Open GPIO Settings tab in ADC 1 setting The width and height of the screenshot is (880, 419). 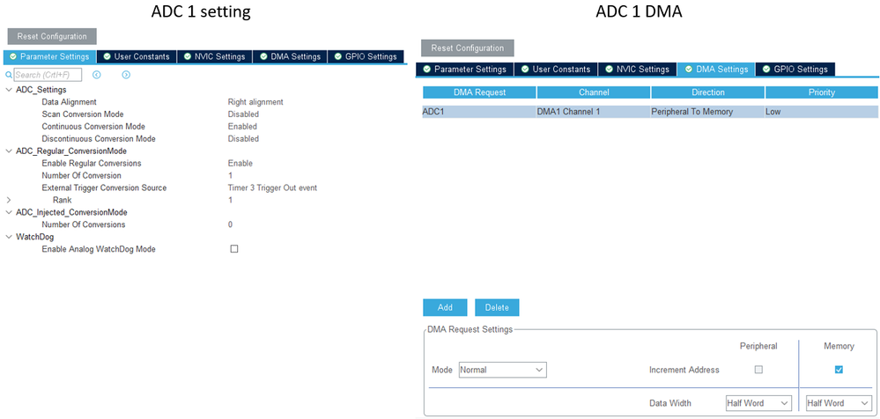point(366,56)
